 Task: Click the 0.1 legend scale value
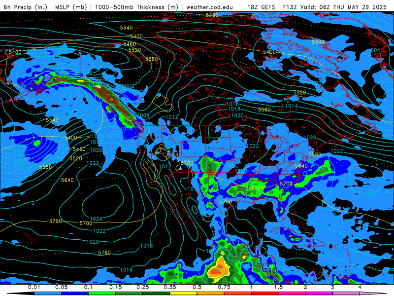pos(89,287)
